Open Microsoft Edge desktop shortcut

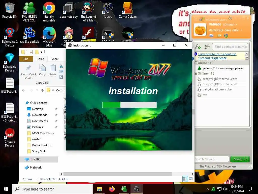coord(49,37)
